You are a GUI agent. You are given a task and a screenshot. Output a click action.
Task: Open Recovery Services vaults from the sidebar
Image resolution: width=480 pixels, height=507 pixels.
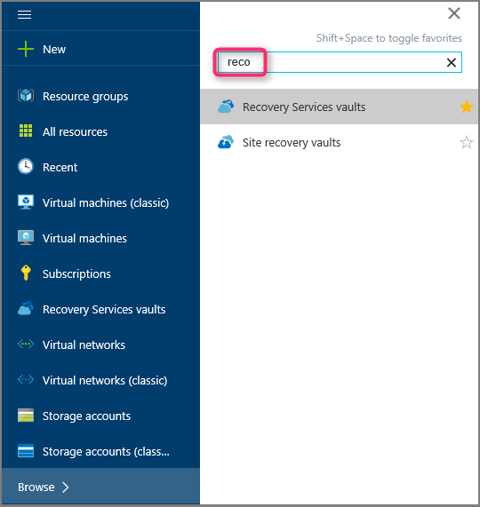point(100,309)
